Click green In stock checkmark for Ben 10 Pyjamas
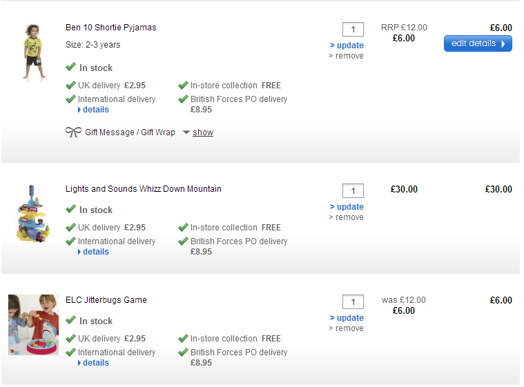 [70, 68]
